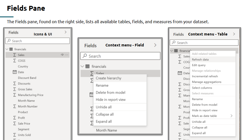243x140 pixels.
Task: Click the sigma icon beside Units Sold in left pane
Action: (x=15, y=135)
